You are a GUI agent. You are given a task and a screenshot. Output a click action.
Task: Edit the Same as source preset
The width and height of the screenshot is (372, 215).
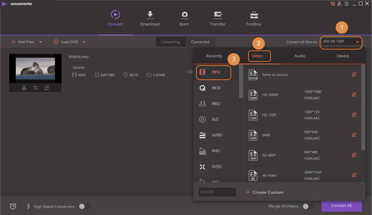[354, 74]
